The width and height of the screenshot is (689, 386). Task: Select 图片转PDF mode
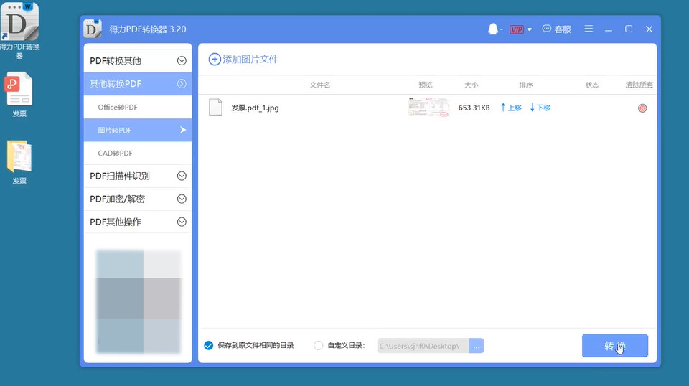[x=138, y=130]
